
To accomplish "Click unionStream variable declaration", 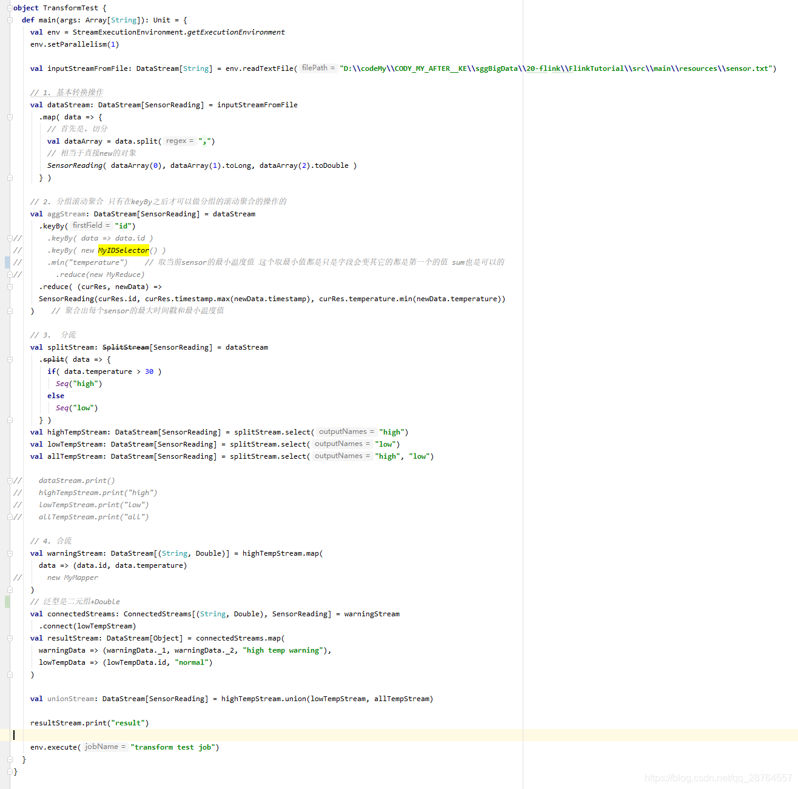I will [70, 699].
